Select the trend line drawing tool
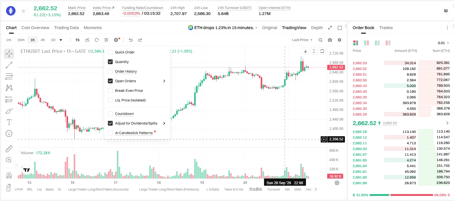 click(9, 65)
